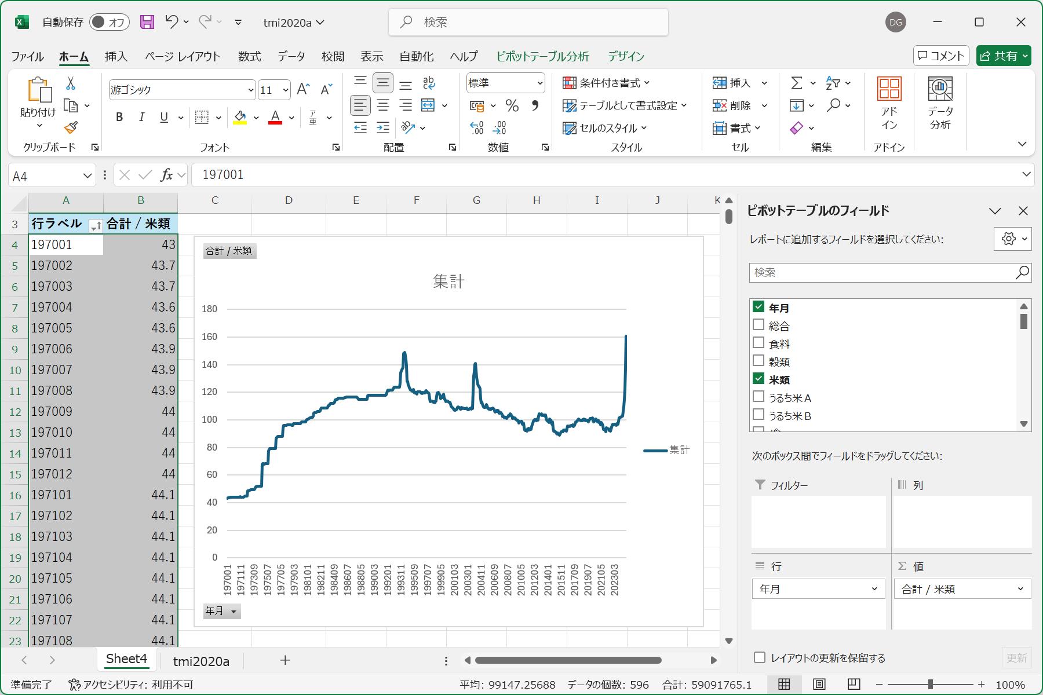Apply Italic formatting

[x=141, y=118]
